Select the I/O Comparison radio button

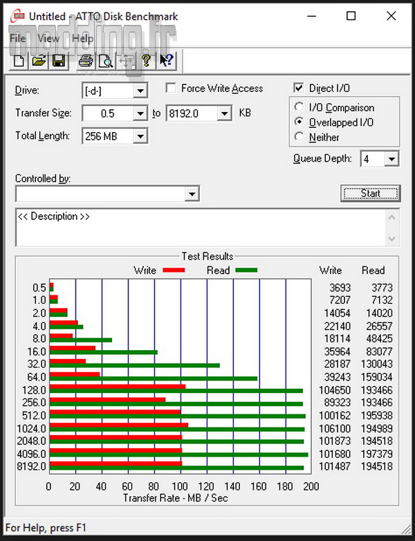[x=299, y=107]
